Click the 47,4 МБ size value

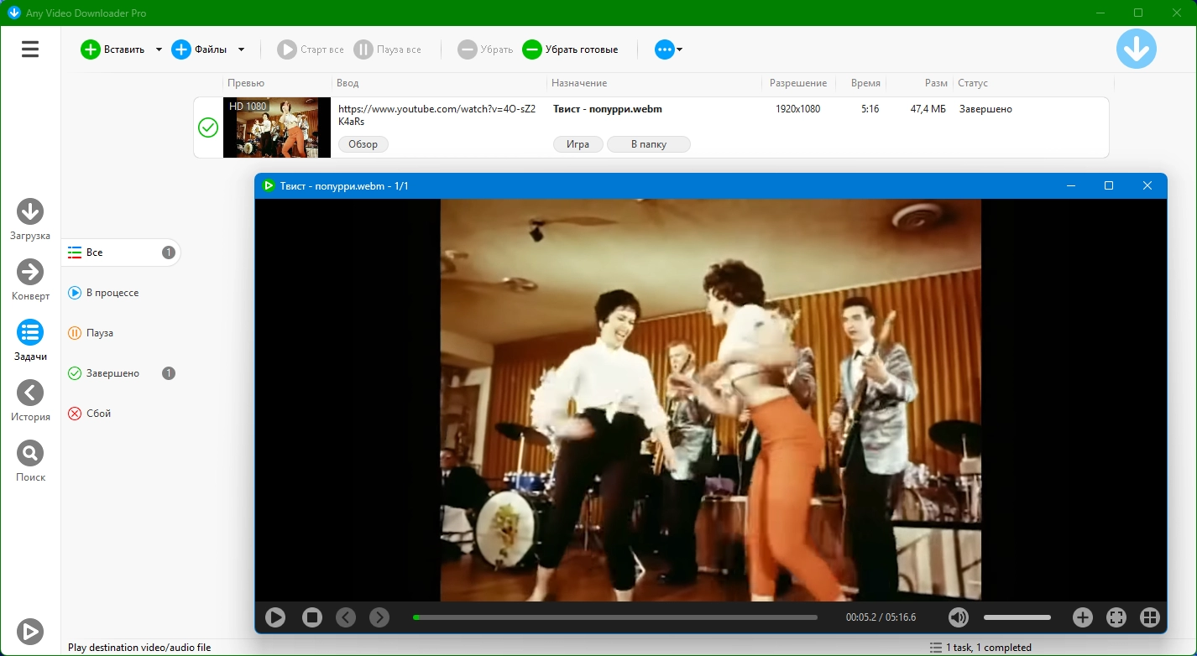(x=928, y=109)
